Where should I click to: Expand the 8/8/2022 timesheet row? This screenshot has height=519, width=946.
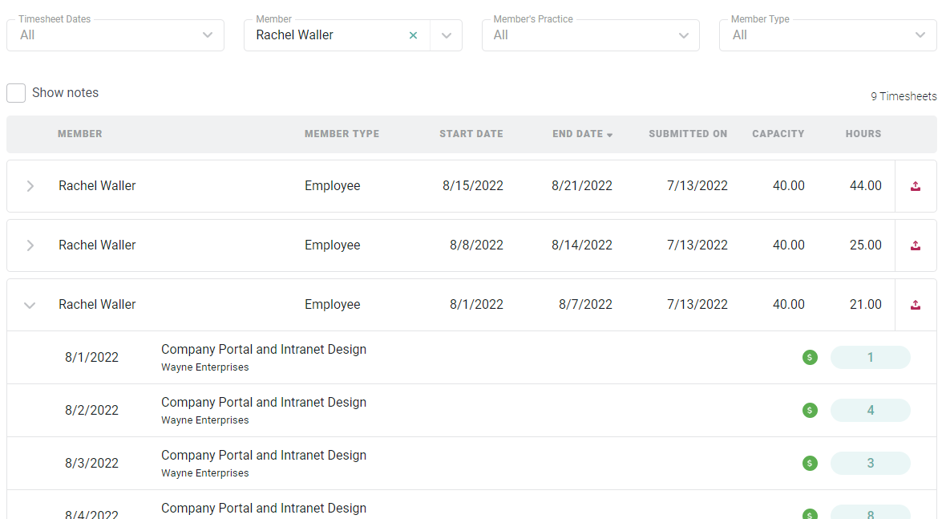30,245
